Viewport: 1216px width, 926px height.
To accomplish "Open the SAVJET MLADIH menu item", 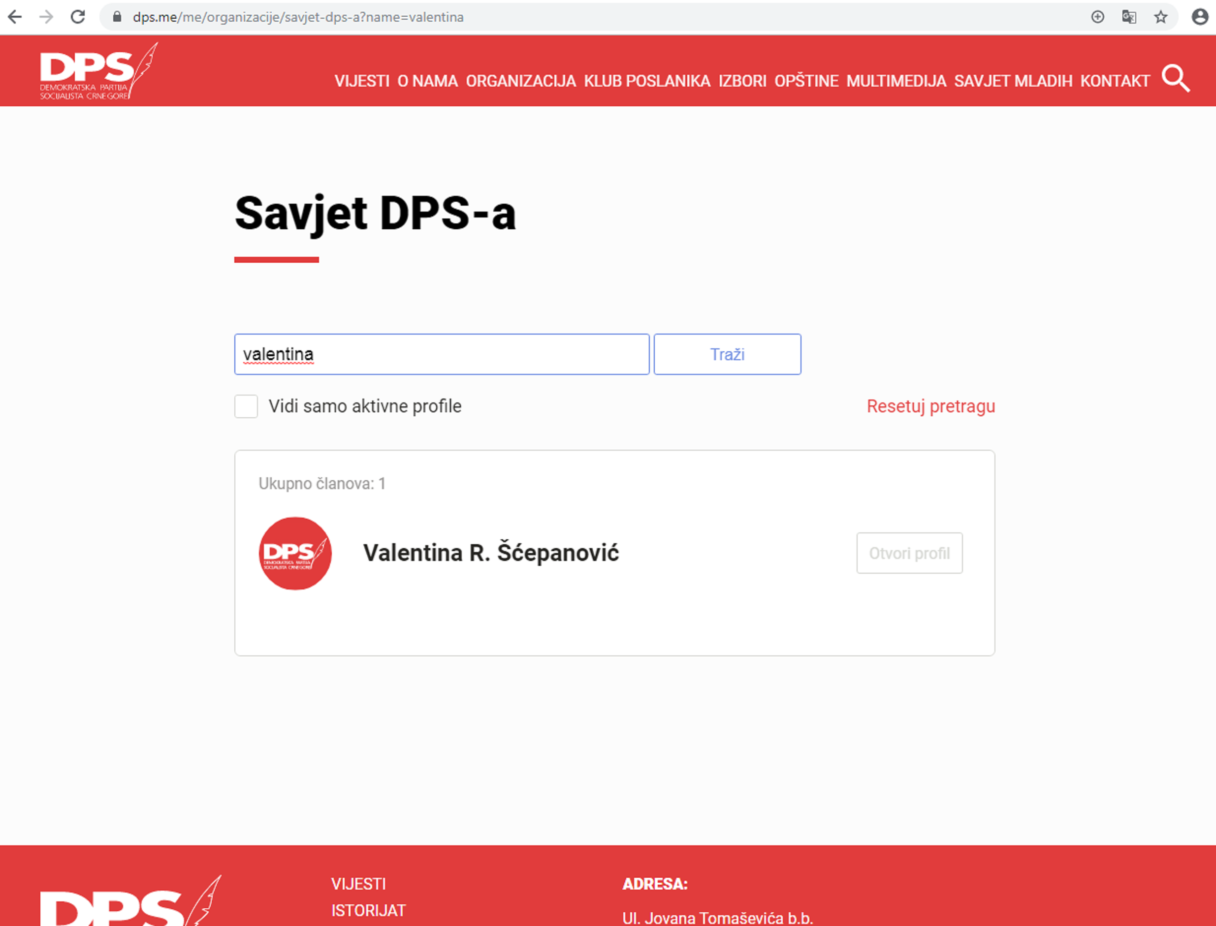I will click(1013, 81).
